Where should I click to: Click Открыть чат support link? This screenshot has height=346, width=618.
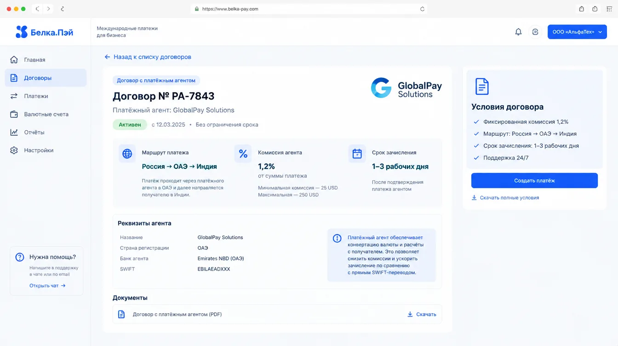pyautogui.click(x=47, y=286)
